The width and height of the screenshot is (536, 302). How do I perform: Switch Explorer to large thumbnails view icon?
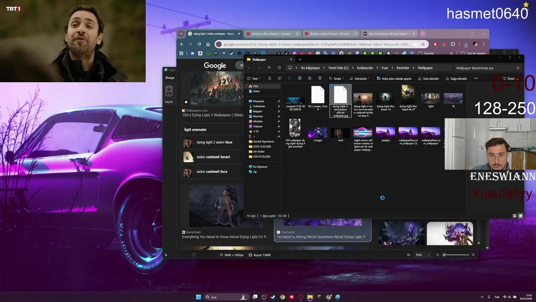click(x=521, y=216)
